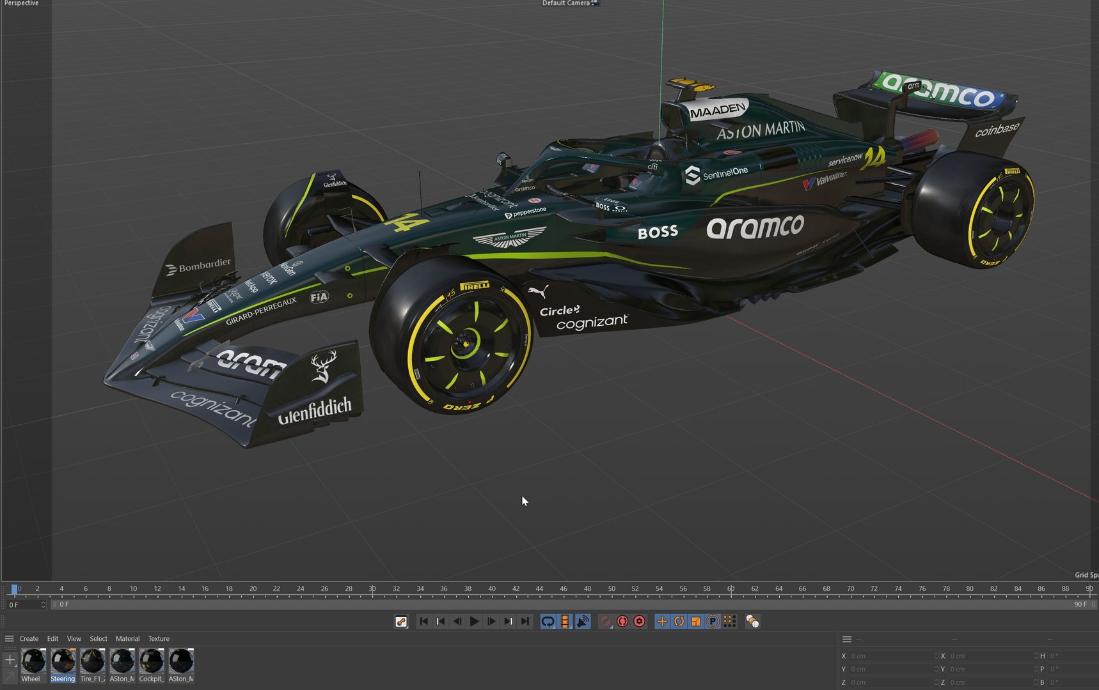The width and height of the screenshot is (1099, 690).
Task: Toggle Parameter keyframe recording
Action: click(712, 621)
